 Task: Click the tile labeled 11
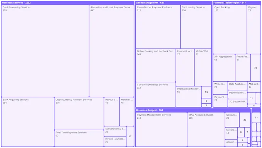click(x=252, y=98)
